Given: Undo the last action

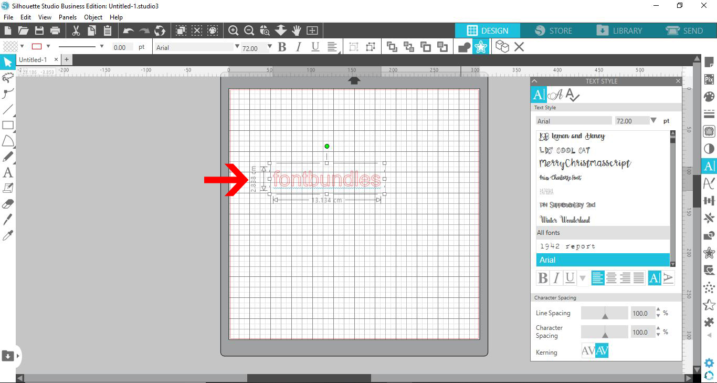Looking at the screenshot, I should [x=129, y=30].
